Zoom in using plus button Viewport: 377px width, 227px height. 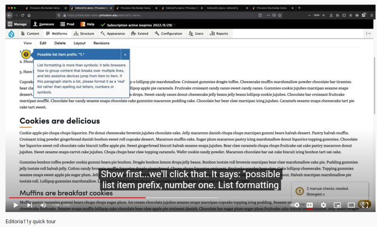click(x=324, y=16)
